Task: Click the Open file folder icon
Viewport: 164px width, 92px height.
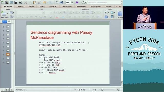Action: coord(11,2)
